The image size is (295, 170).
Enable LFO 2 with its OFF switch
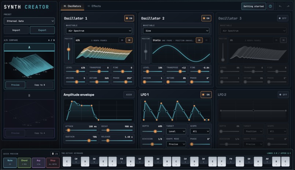point(283,95)
